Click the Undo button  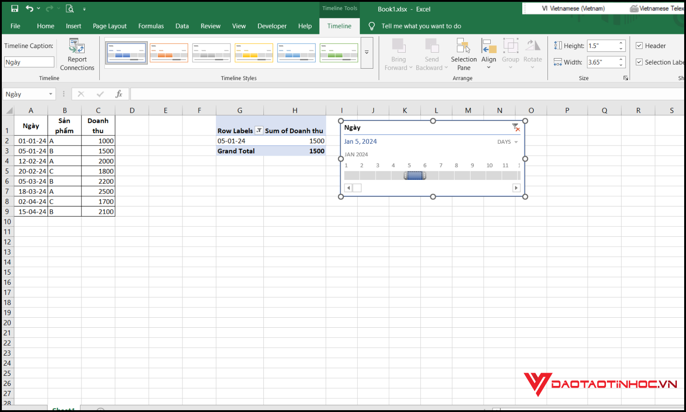tap(29, 8)
